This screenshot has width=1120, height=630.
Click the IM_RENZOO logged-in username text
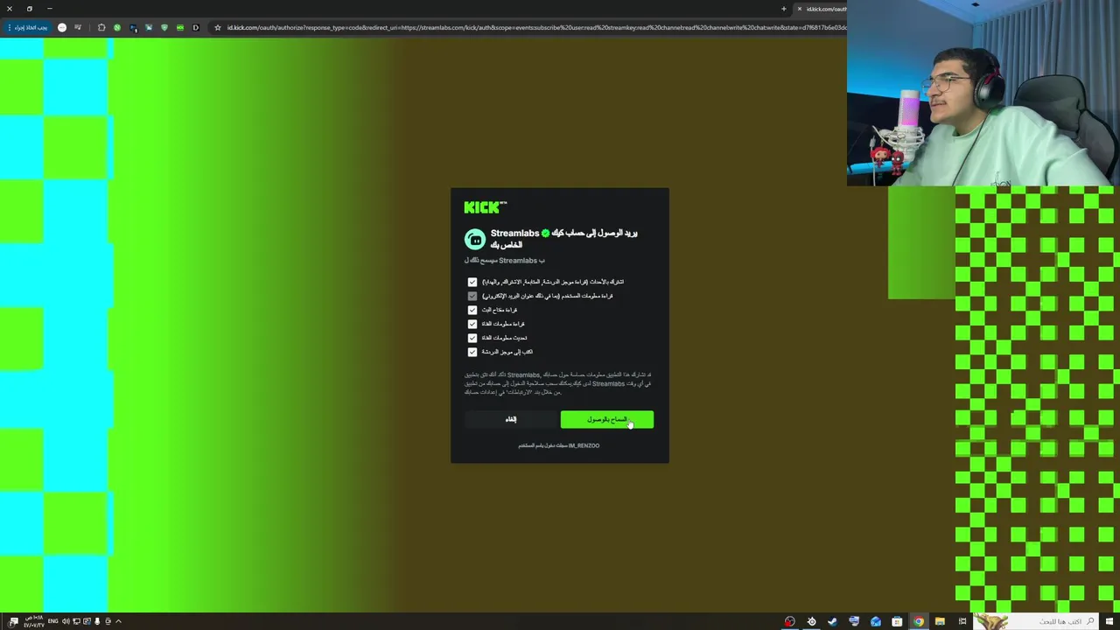click(x=584, y=445)
